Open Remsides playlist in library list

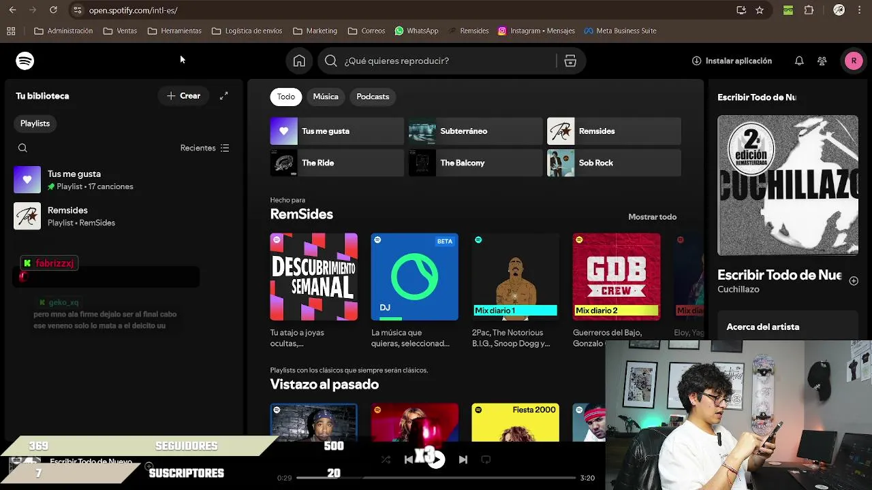[123, 216]
